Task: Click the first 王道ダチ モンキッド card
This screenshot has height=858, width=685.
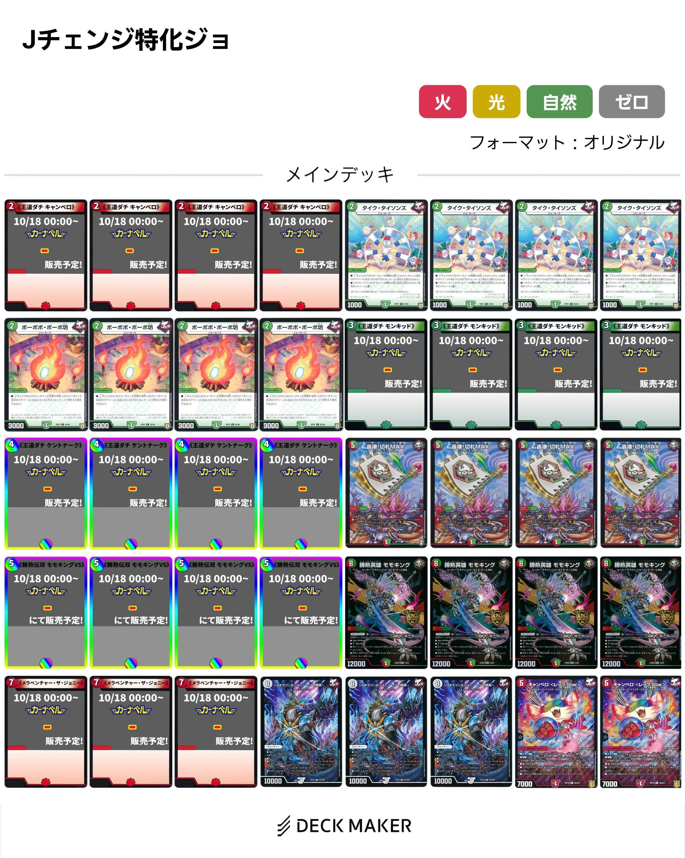Action: tap(386, 374)
